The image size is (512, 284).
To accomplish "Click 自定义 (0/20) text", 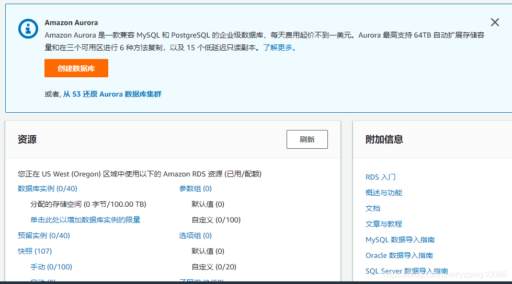I will 214,267.
